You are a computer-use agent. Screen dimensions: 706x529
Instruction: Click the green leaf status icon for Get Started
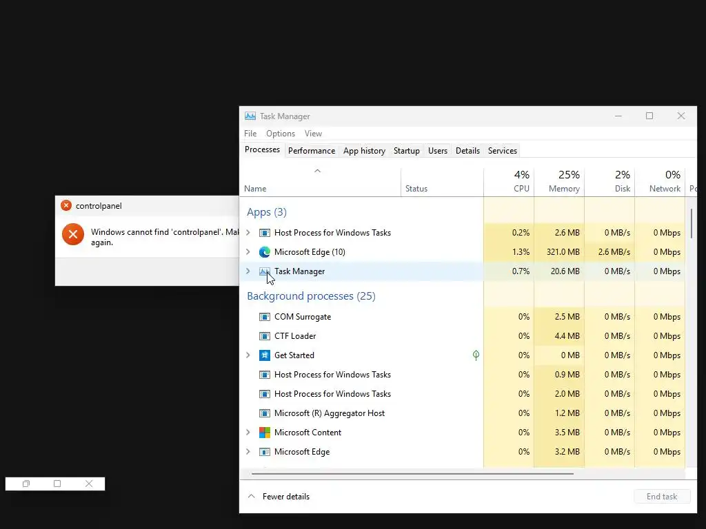tap(476, 355)
